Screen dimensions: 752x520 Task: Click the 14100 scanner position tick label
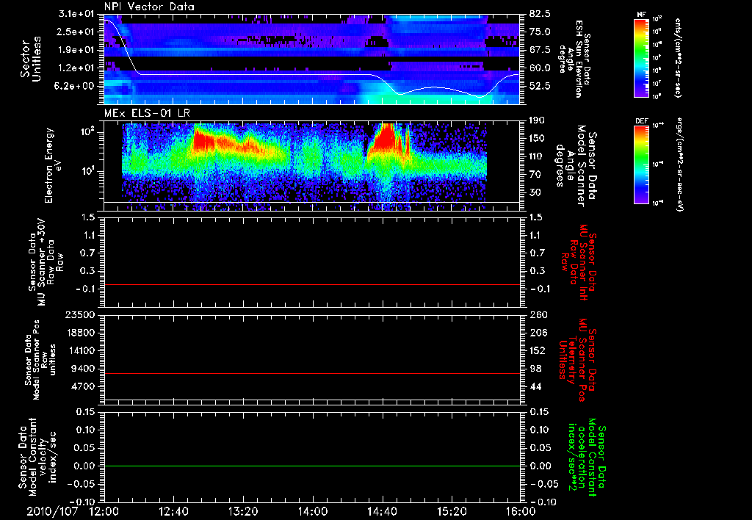[79, 350]
